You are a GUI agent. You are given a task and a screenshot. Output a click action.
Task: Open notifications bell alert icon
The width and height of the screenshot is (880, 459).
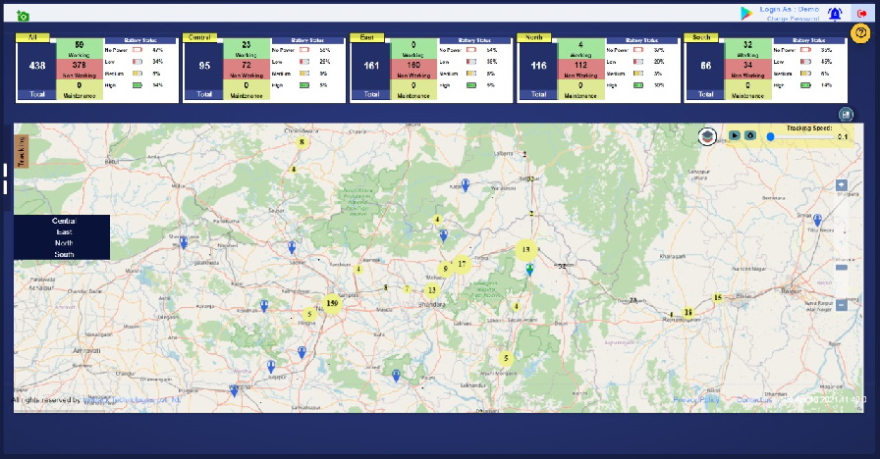coord(835,14)
